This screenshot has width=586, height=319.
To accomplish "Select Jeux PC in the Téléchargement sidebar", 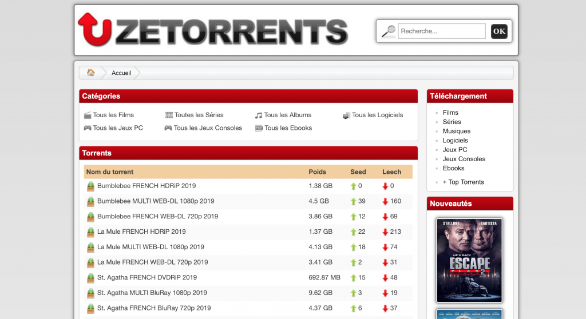I will [x=455, y=149].
